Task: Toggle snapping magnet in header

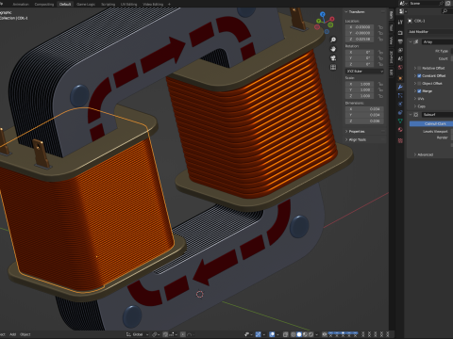Action: [166, 334]
